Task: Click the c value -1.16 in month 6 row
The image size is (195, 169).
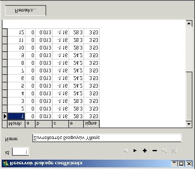Action: pos(61,78)
